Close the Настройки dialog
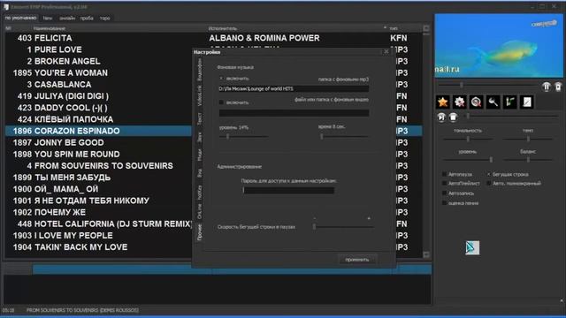Image resolution: width=566 pixels, height=318 pixels. coord(386,51)
